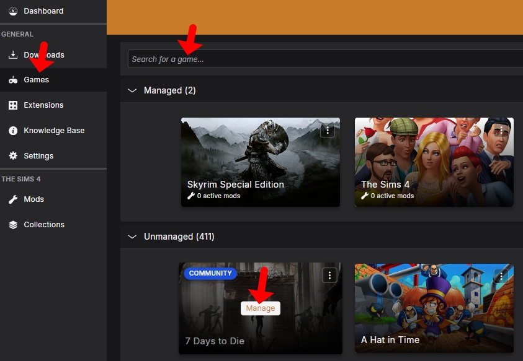
Task: Click the Collections stack icon
Action: pos(12,225)
